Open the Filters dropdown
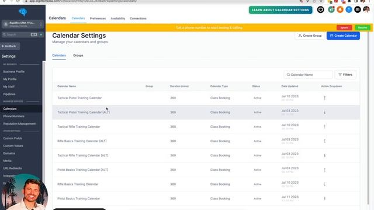 [x=345, y=75]
